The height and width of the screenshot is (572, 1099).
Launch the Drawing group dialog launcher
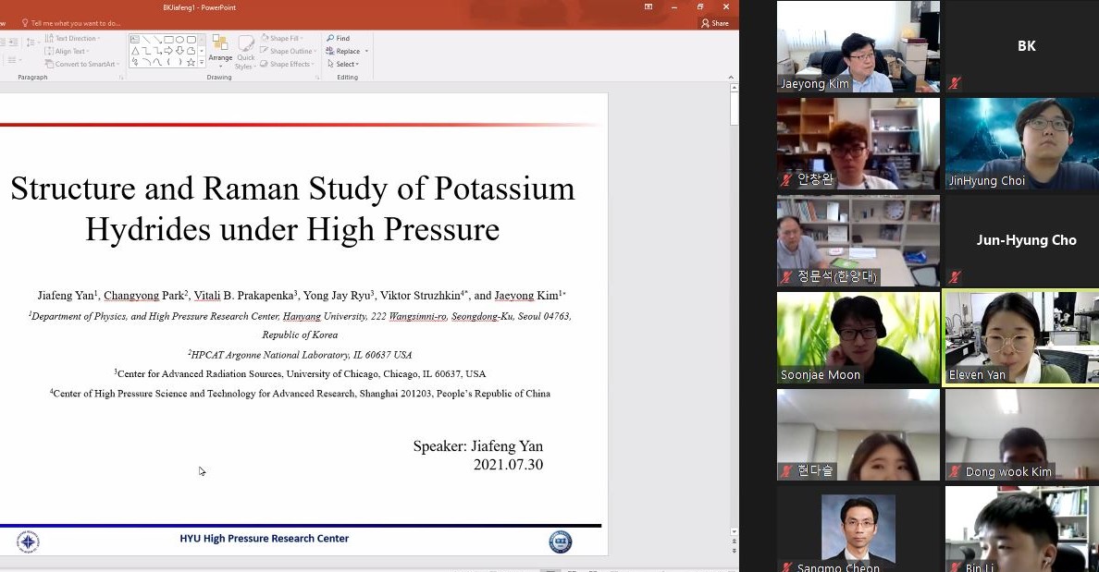tap(317, 78)
